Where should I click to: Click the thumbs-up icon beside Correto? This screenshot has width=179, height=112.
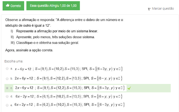tap(7, 6)
